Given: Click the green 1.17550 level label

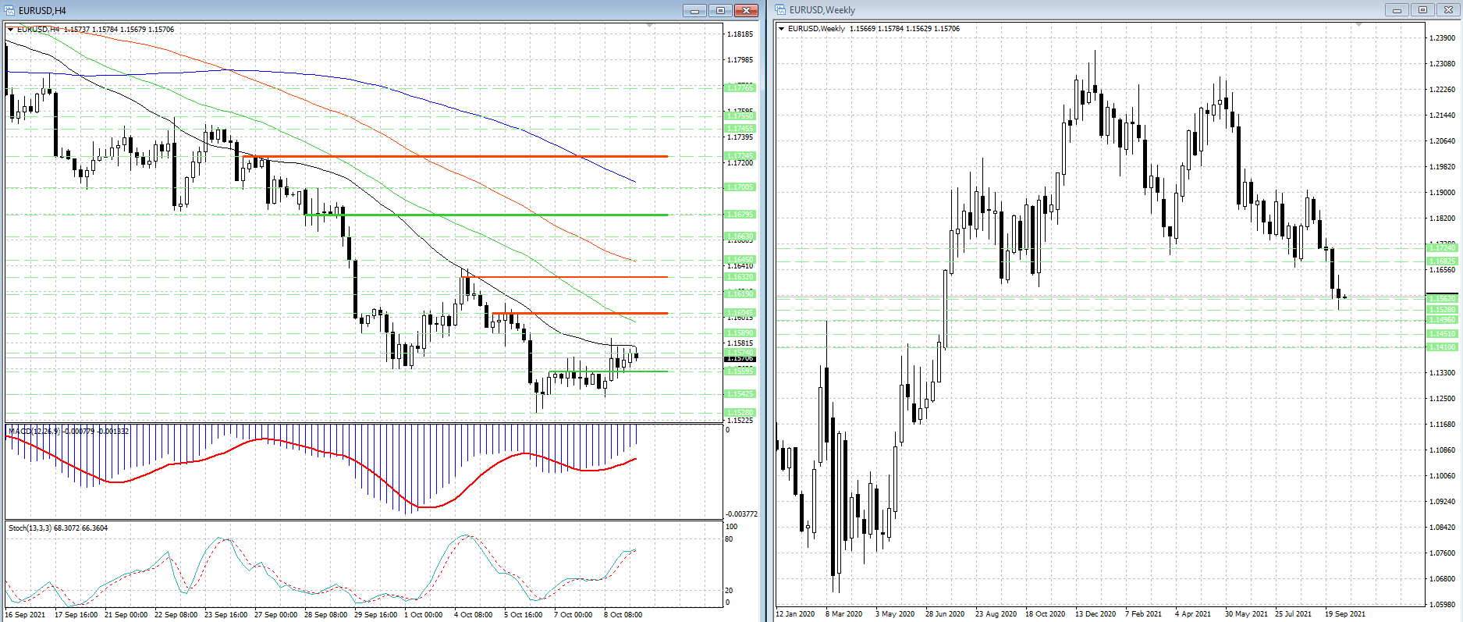Looking at the screenshot, I should (740, 116).
